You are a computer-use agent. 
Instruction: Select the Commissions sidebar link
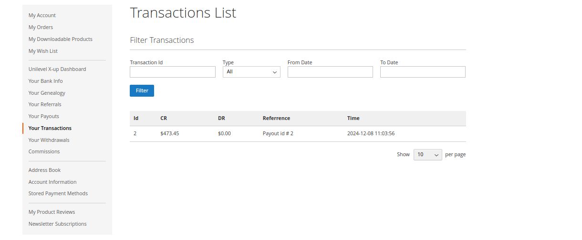(x=44, y=151)
